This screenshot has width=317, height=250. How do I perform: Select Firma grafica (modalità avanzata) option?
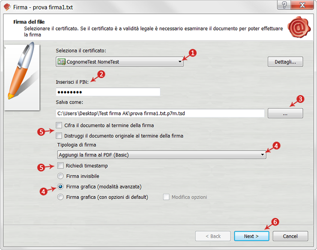click(60, 187)
